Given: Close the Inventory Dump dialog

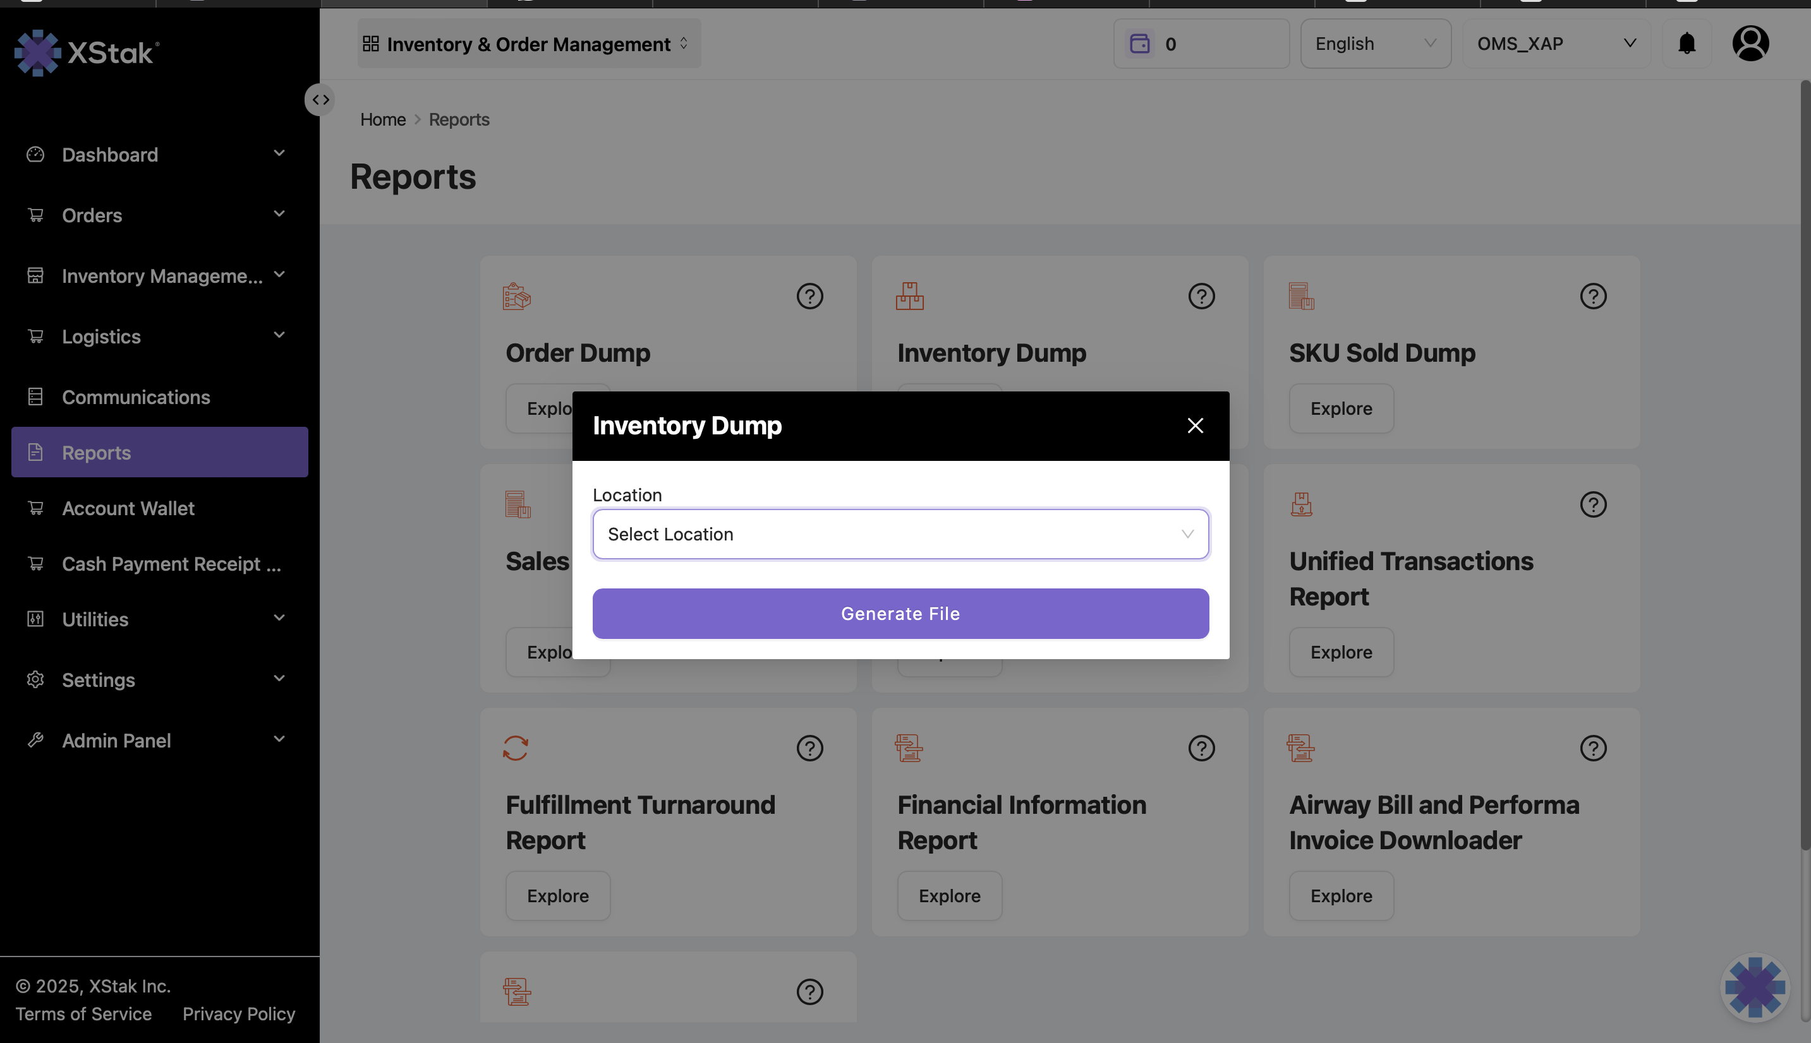Looking at the screenshot, I should [x=1194, y=426].
